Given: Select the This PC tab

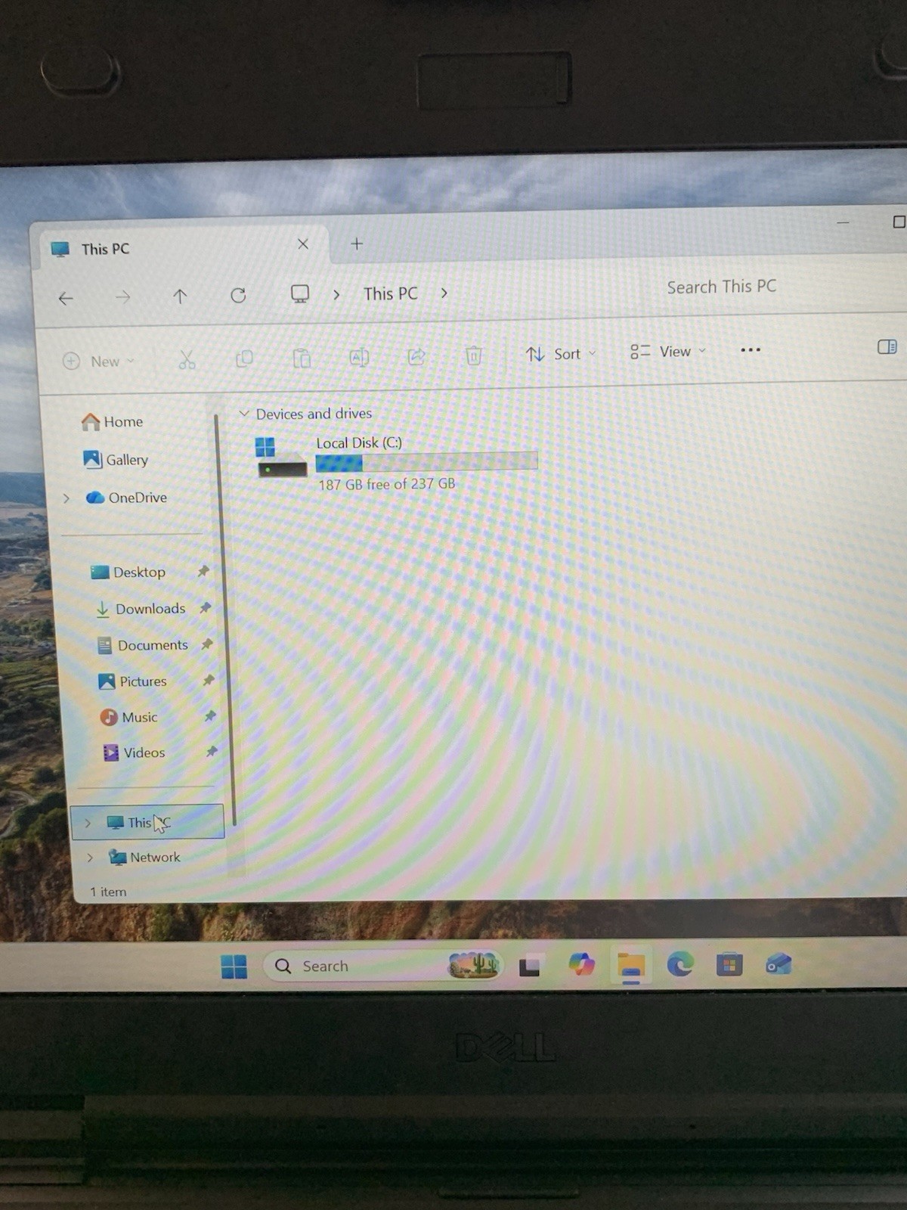Looking at the screenshot, I should [181, 248].
